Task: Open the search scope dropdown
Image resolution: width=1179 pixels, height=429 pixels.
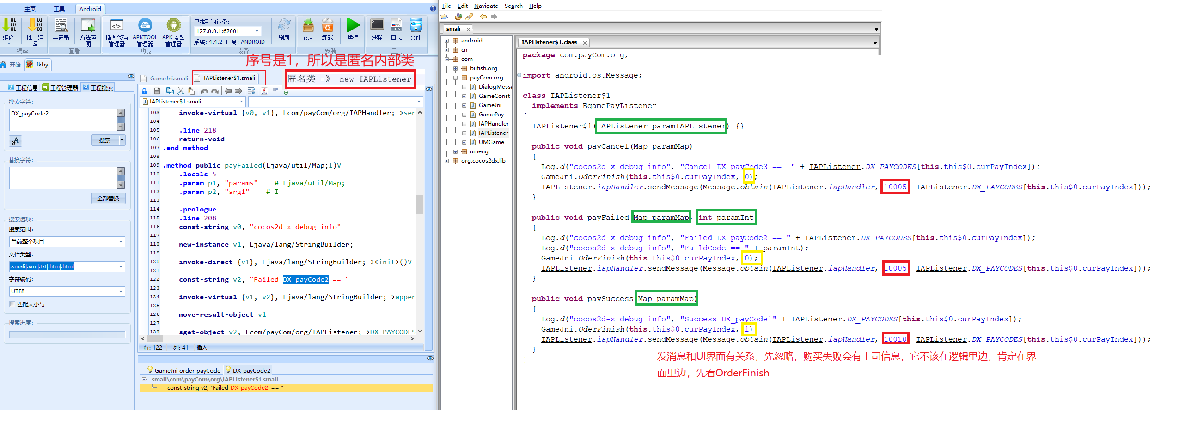Action: click(x=121, y=242)
